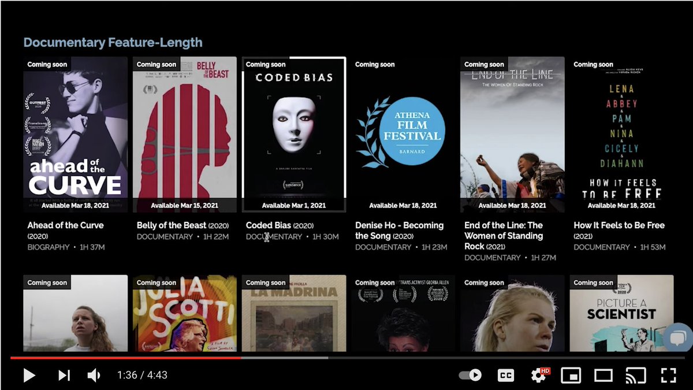Toggle the autoplay switch
The height and width of the screenshot is (390, 693).
(470, 376)
